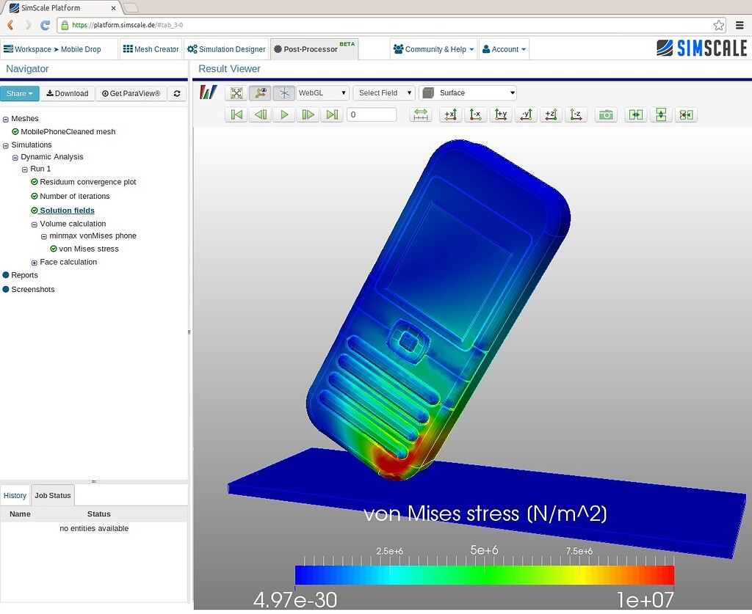The width and height of the screenshot is (752, 614).
Task: Click the toggle time range widget icon
Action: [x=420, y=114]
